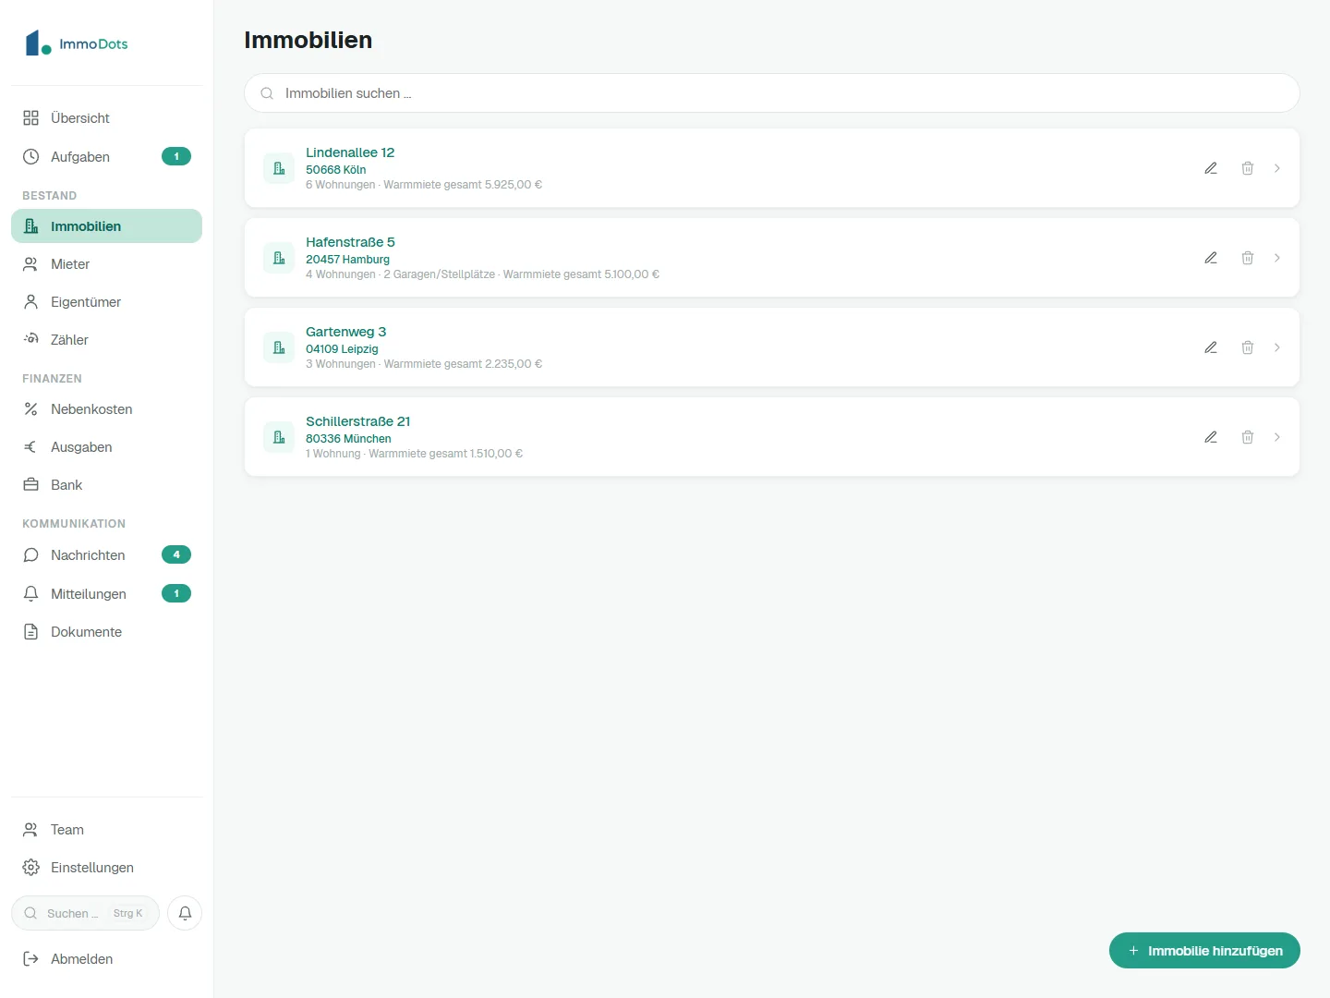This screenshot has height=998, width=1330.
Task: Click the building icon of Schillerstraße 21
Action: (279, 437)
